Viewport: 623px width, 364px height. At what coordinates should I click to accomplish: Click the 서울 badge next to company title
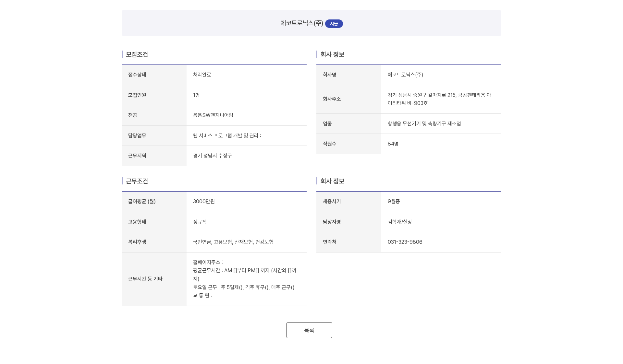pyautogui.click(x=334, y=24)
